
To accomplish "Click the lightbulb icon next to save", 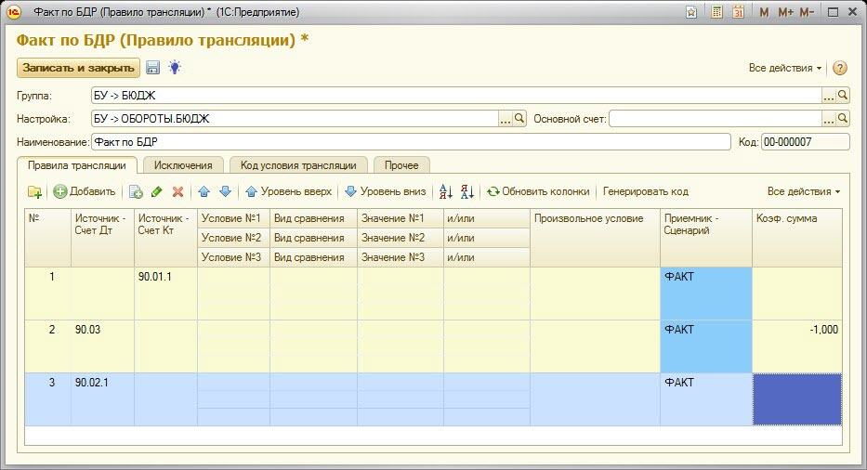I will point(174,68).
